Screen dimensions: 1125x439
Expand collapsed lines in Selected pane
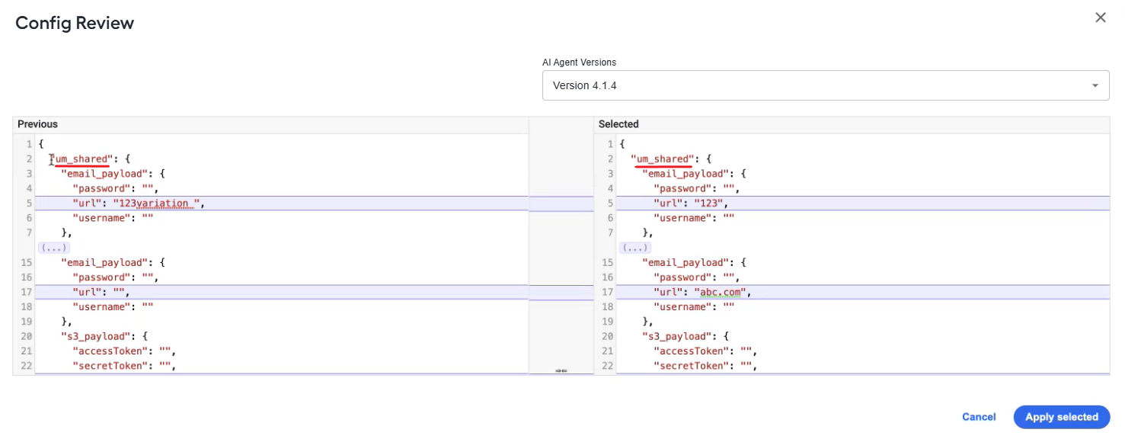click(634, 248)
